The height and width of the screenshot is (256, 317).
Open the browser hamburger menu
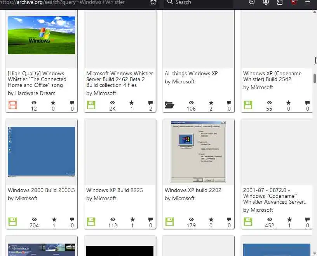pyautogui.click(x=308, y=2)
